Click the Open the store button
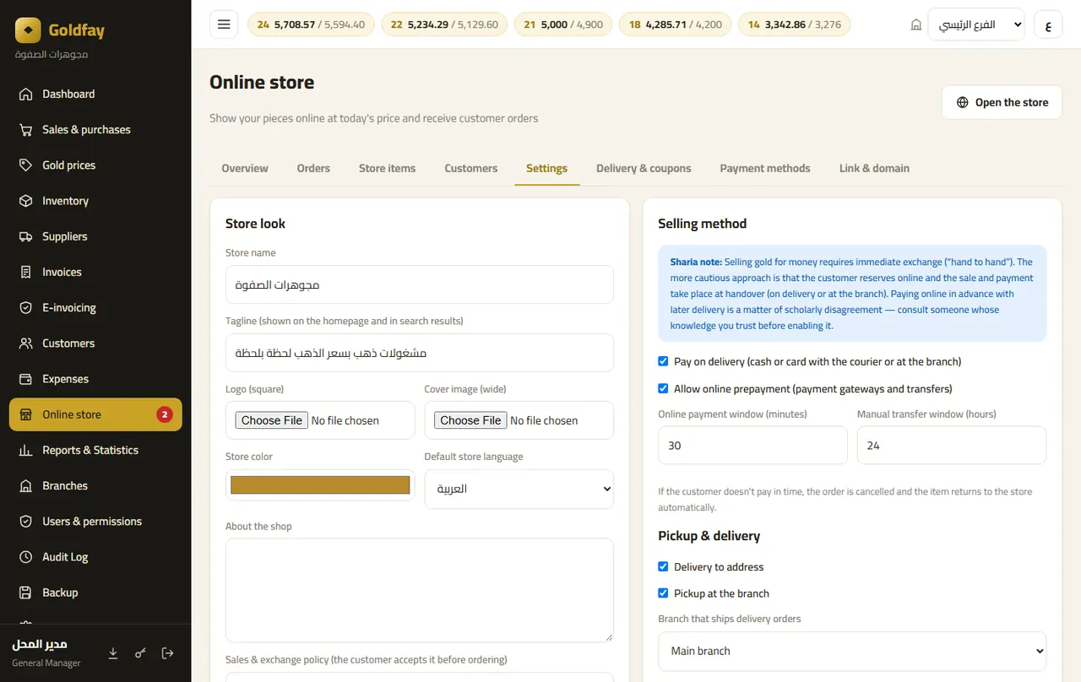Screen dimensions: 1081x682 pos(1002,102)
